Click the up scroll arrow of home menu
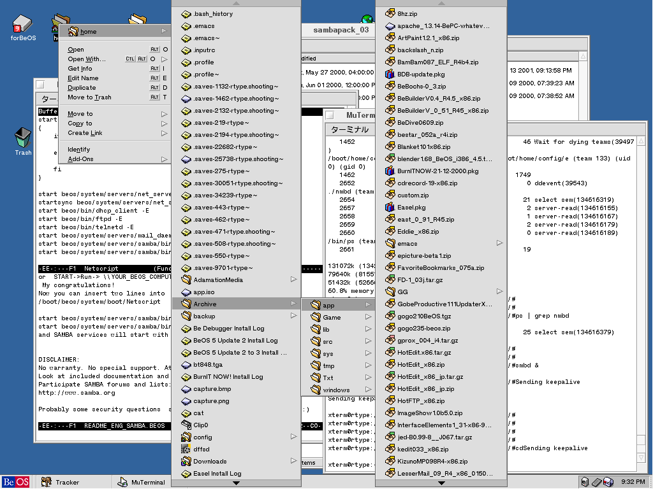 tap(236, 3)
